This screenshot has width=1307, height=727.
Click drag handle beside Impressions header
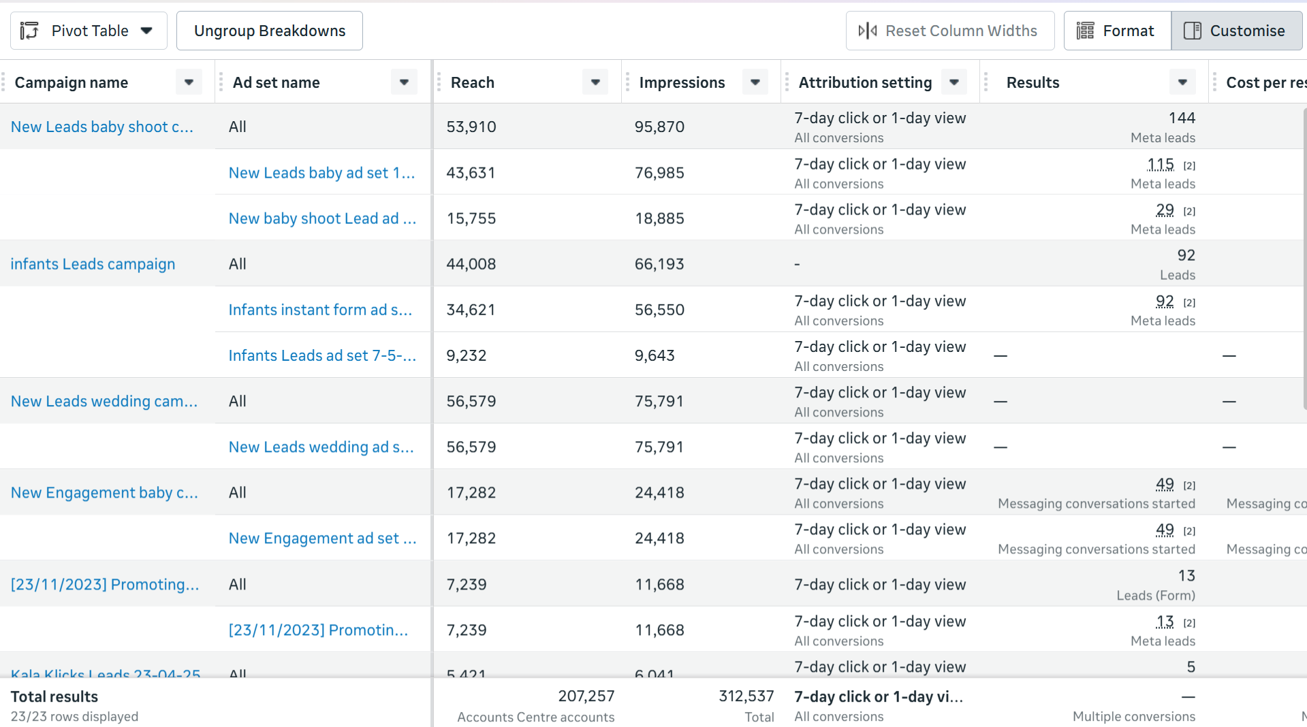click(x=627, y=82)
